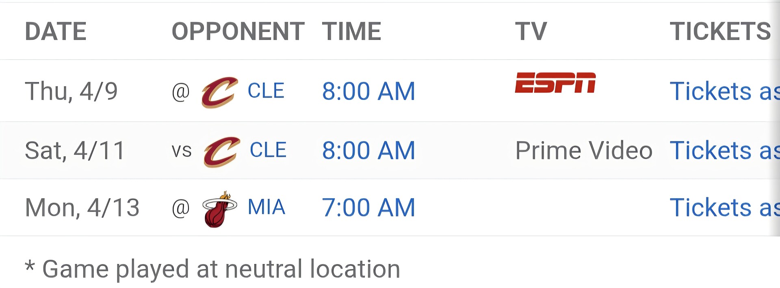The width and height of the screenshot is (780, 288).
Task: Open CLE team link for Sat 4/11
Action: 268,150
